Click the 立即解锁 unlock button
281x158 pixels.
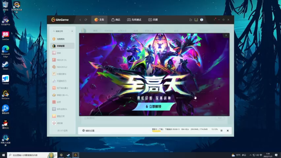pos(153,107)
